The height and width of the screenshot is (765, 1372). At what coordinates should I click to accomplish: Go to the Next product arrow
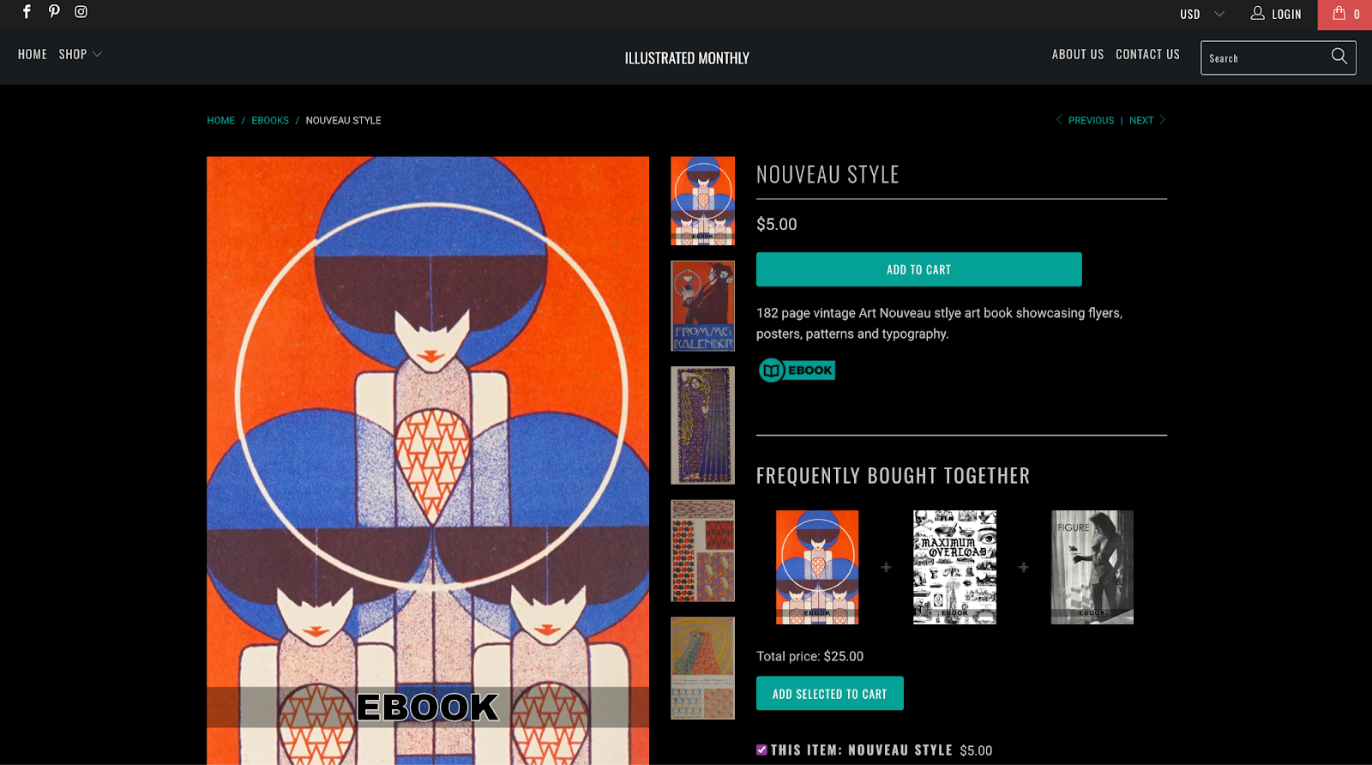click(1162, 120)
